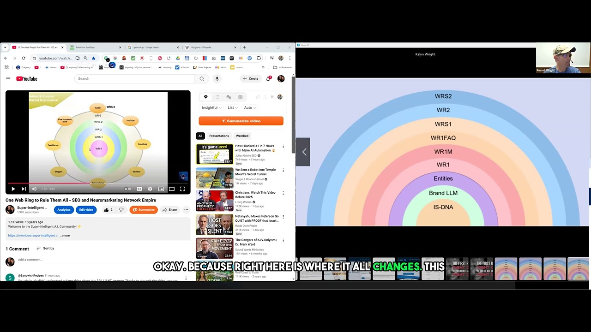
Task: Play the YouTube video
Action: coord(13,189)
